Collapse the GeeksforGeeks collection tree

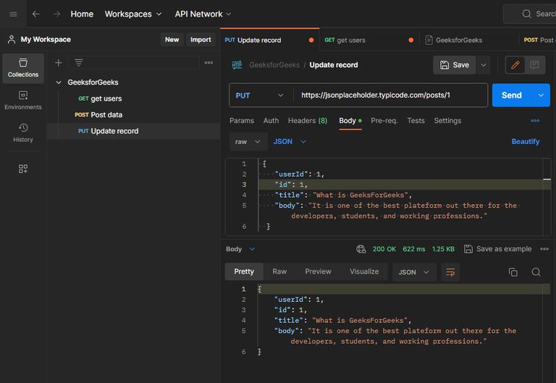[59, 83]
